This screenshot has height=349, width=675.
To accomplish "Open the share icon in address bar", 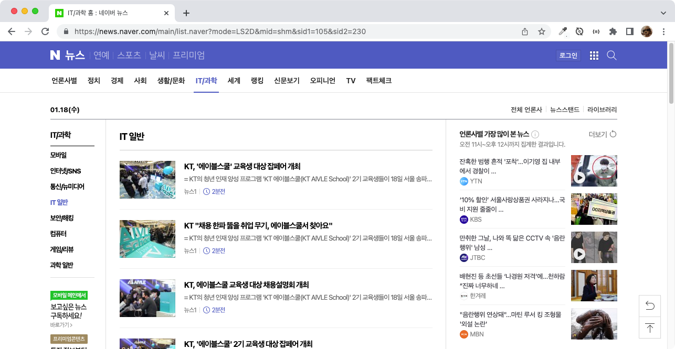I will pos(525,31).
